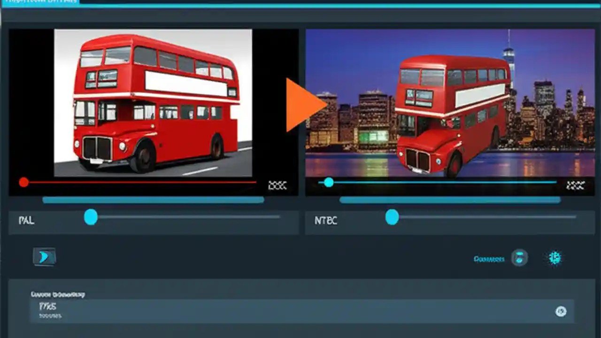Select the Play export icon bottom left
601x338 pixels.
pos(45,256)
